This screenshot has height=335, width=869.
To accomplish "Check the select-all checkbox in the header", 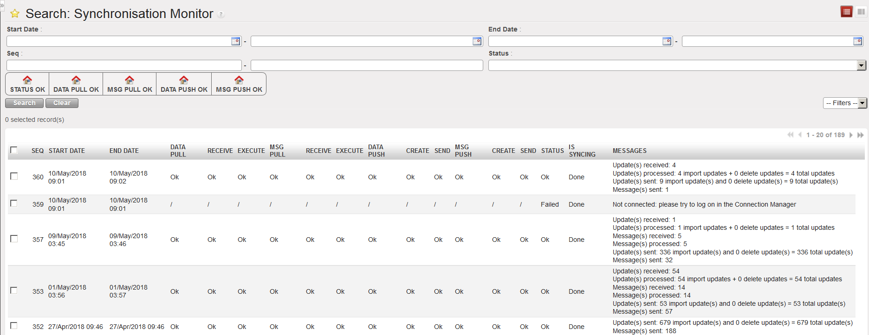I will tap(14, 150).
